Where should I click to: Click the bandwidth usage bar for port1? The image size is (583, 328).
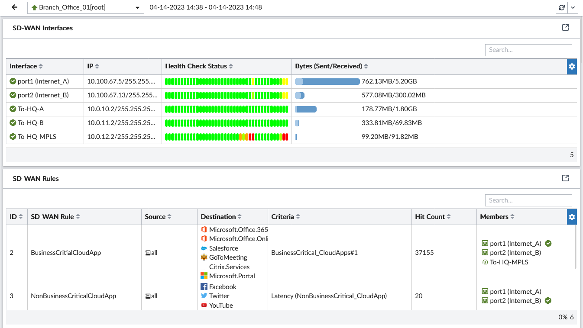pyautogui.click(x=327, y=81)
